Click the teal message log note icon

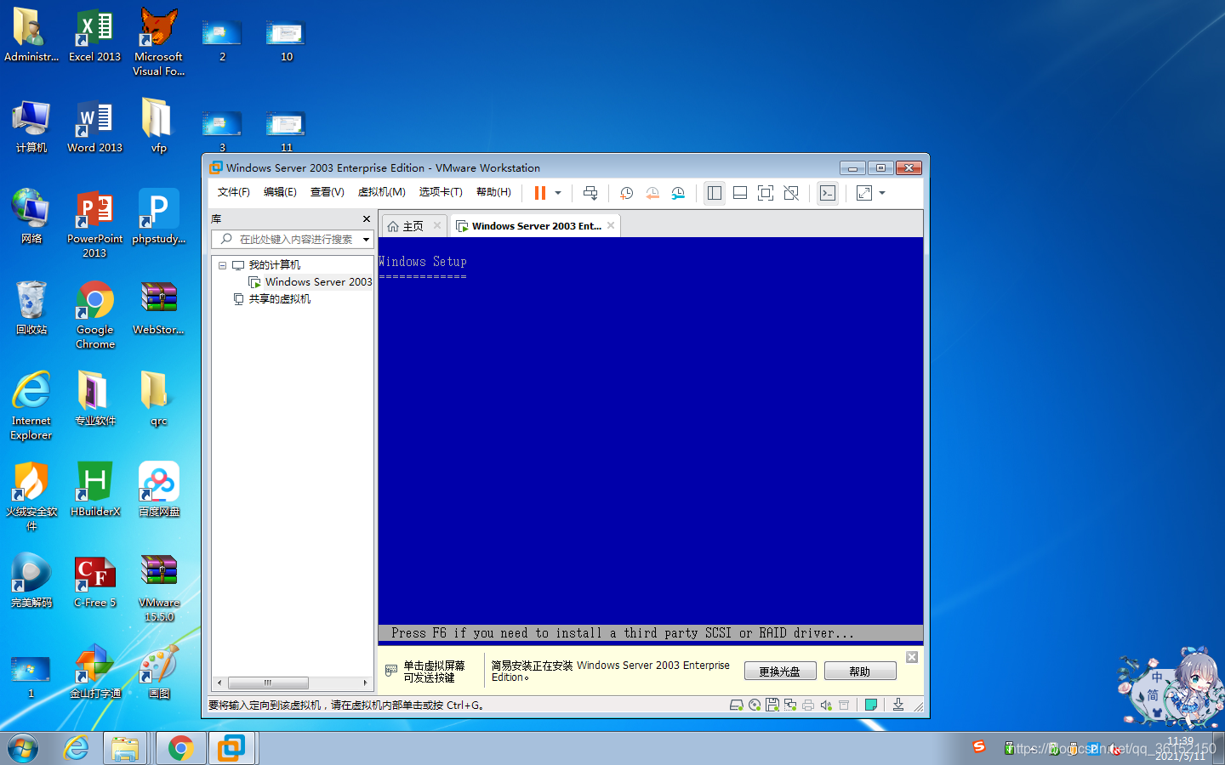(871, 705)
